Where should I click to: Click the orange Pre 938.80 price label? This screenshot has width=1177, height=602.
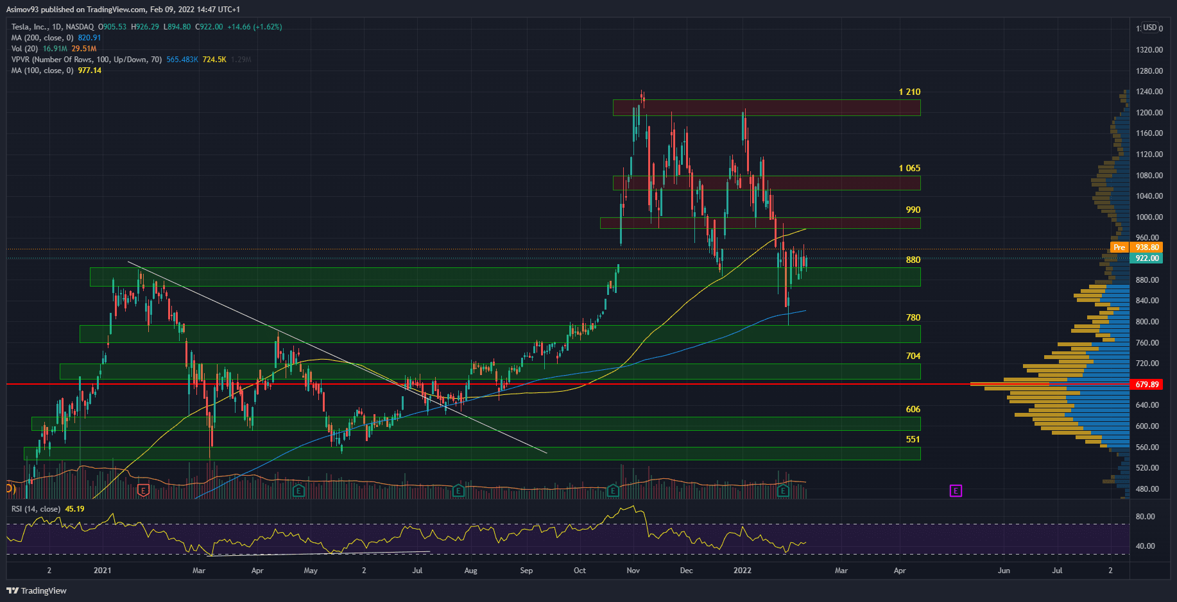tap(1137, 247)
